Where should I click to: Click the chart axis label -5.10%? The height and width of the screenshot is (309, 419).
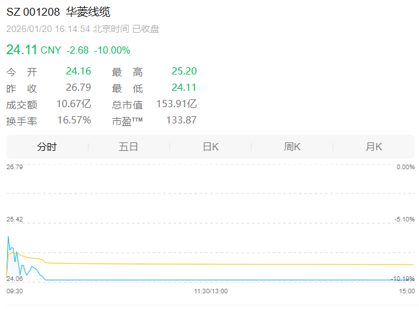pyautogui.click(x=405, y=220)
